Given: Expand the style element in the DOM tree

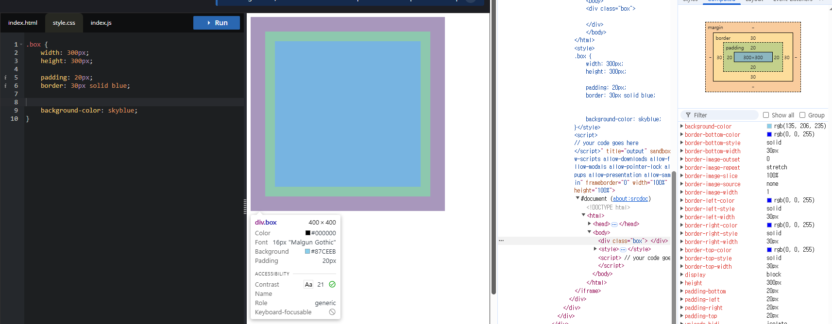Looking at the screenshot, I should [x=595, y=249].
